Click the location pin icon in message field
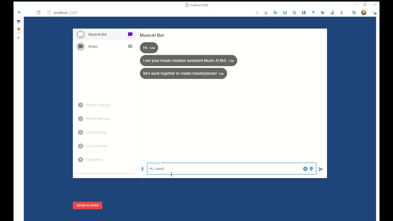 (x=311, y=169)
